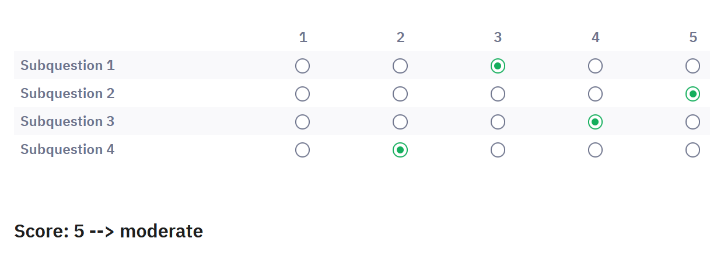Image resolution: width=710 pixels, height=280 pixels.
Task: Set Subquestion 2 to rating 4
Action: coord(595,94)
